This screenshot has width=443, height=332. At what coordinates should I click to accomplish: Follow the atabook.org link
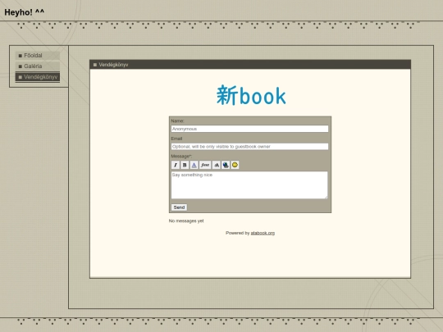tap(263, 233)
